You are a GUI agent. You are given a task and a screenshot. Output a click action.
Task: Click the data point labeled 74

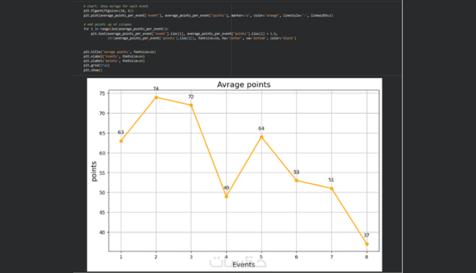pos(156,97)
